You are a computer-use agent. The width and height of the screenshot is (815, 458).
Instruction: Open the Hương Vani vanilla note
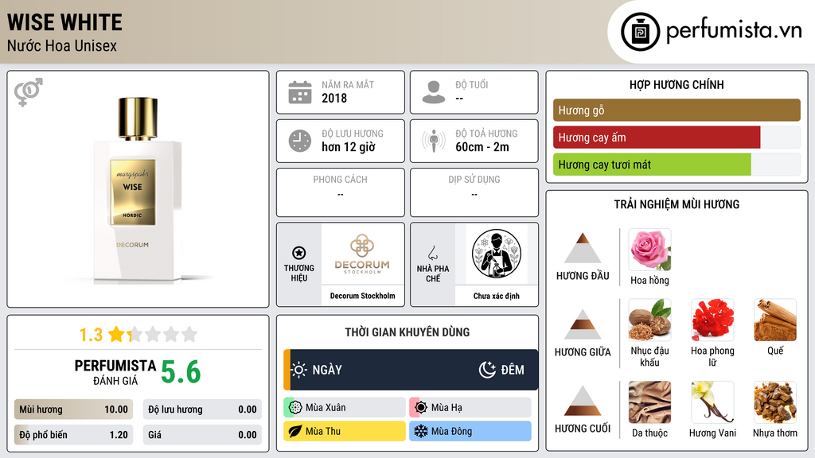tap(712, 402)
